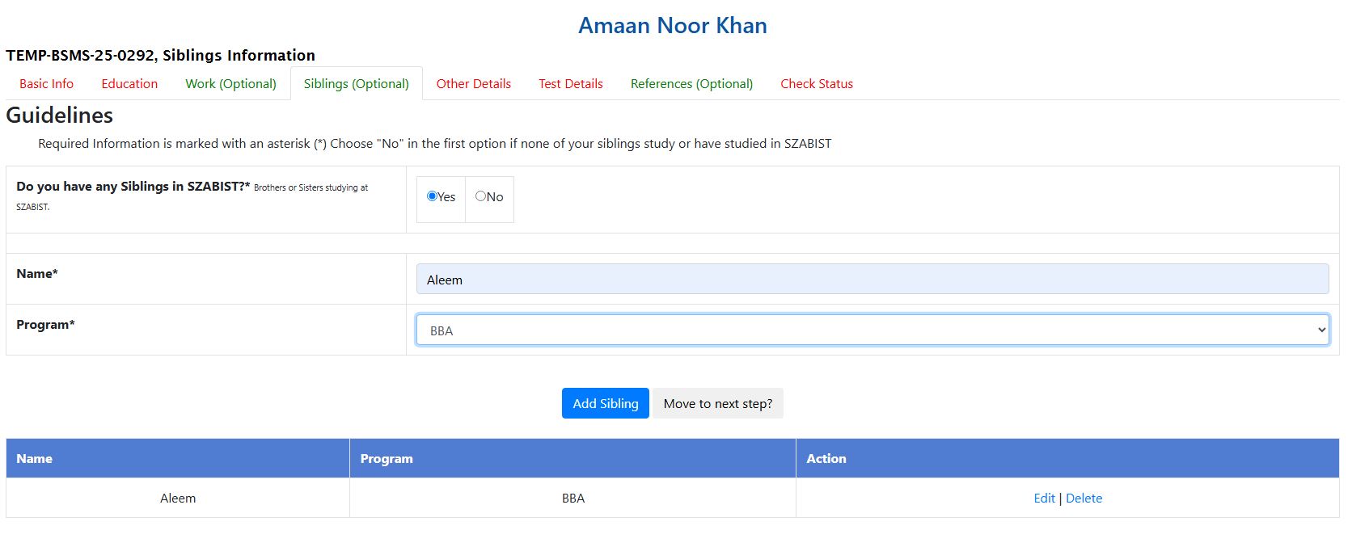
Task: Select the Siblings (Optional) tab
Action: [x=356, y=83]
